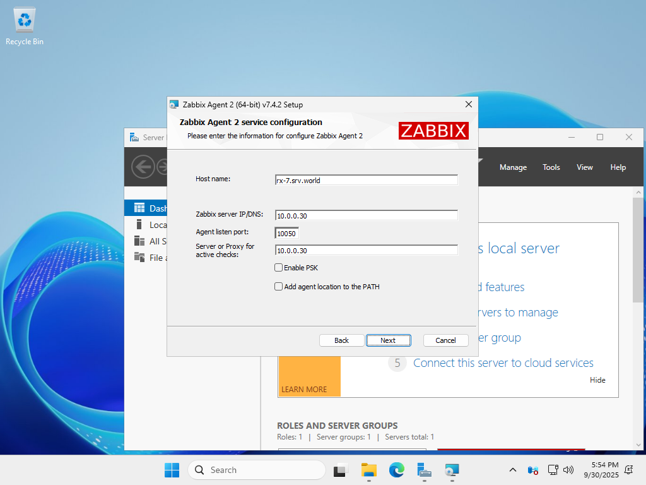646x485 pixels.
Task: Show hidden system tray icons
Action: coord(512,470)
